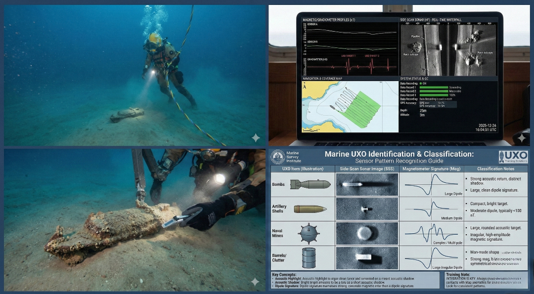Click the 'Bombs' row label
Viewport: 534px width, 294px height.
278,184
